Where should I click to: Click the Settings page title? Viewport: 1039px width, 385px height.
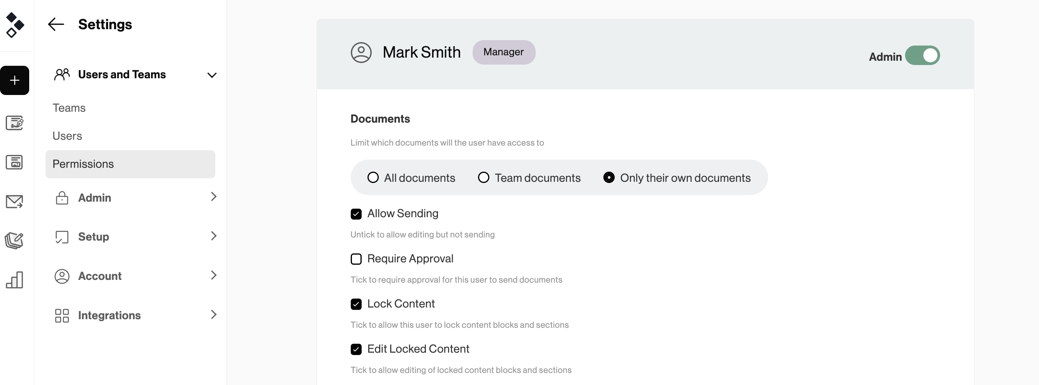[105, 25]
